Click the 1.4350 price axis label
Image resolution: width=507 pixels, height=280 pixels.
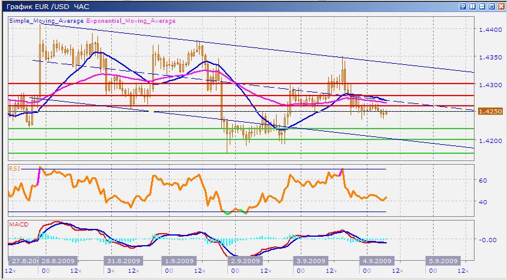pos(491,57)
